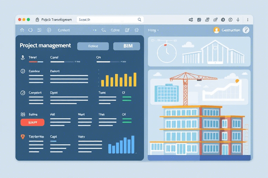Click the person icon in the first row

[23, 57]
